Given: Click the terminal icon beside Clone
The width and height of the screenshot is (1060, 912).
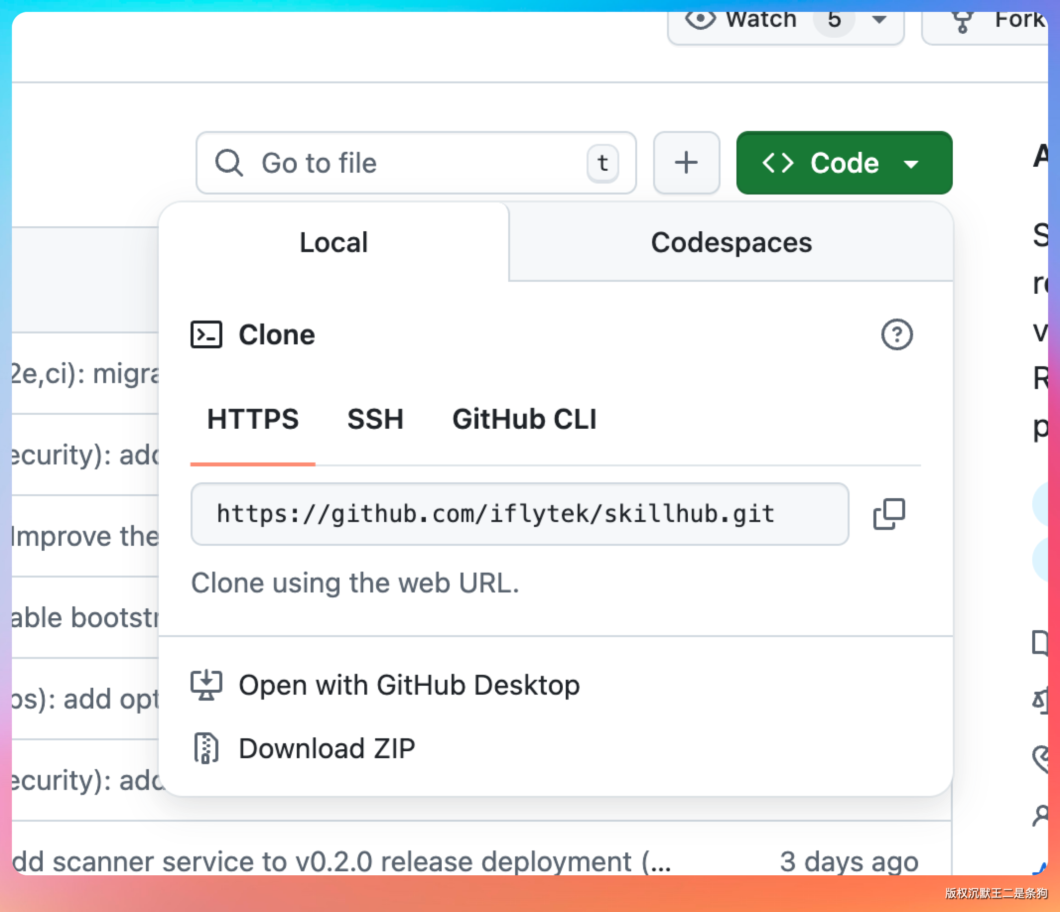Looking at the screenshot, I should [x=206, y=334].
